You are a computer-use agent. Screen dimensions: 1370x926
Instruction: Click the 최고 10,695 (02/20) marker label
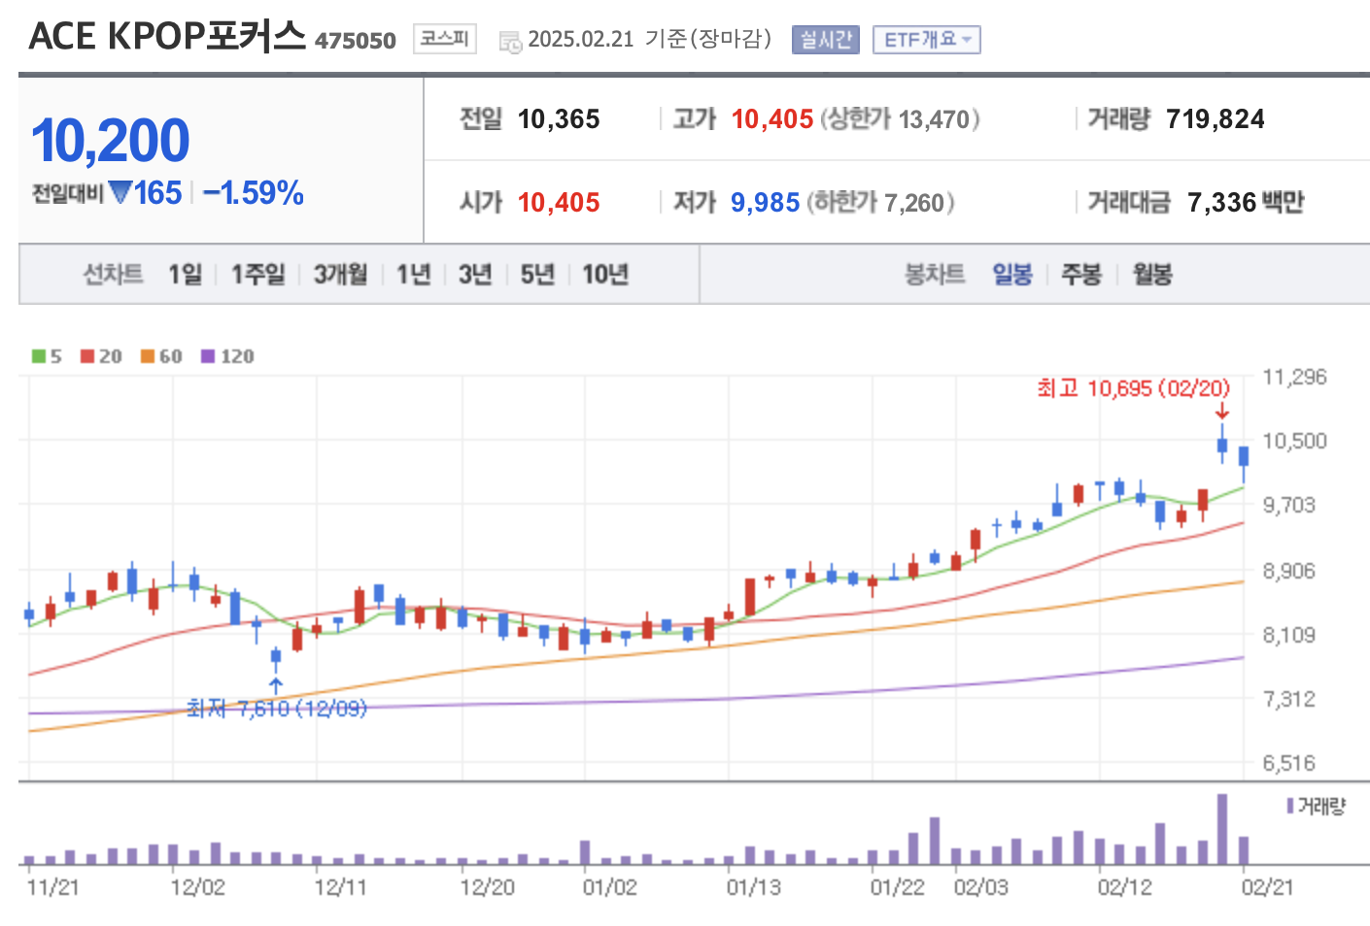click(1133, 389)
